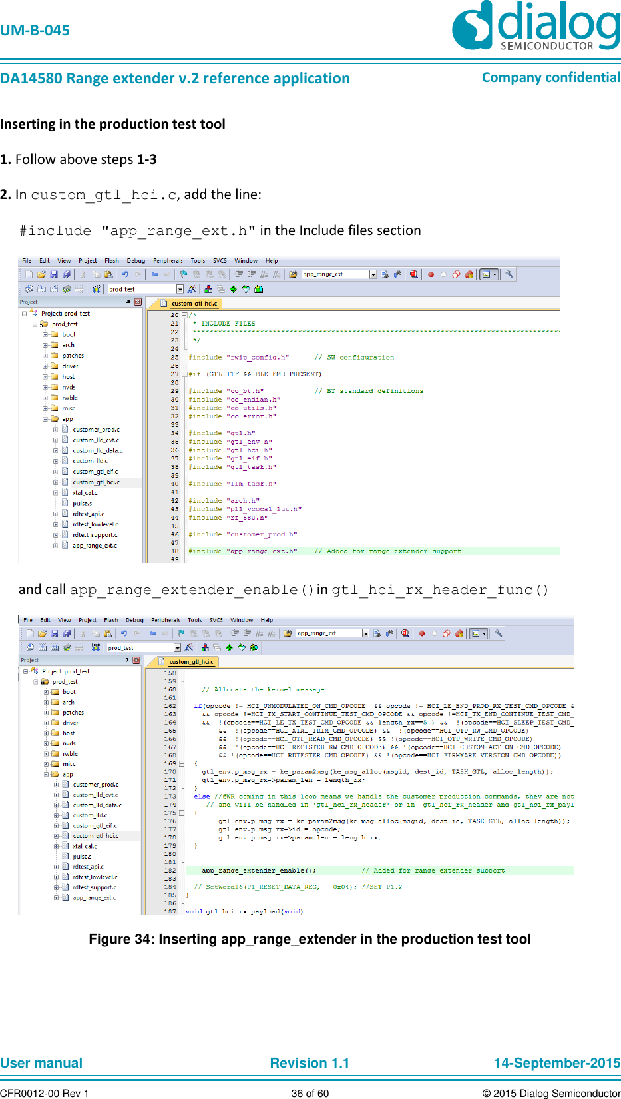621x1099 pixels.
Task: Click Target Options wand icon in lower screenshot
Action: (189, 647)
